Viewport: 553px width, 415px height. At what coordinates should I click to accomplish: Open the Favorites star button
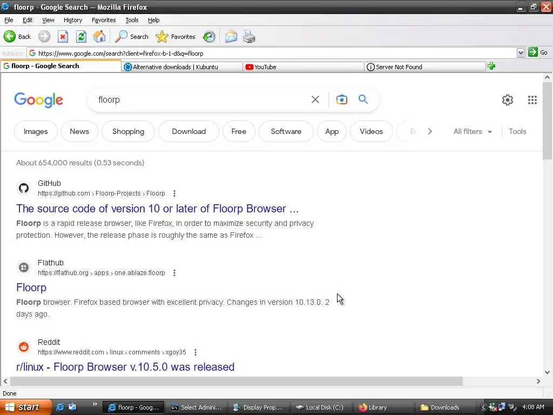pyautogui.click(x=176, y=36)
